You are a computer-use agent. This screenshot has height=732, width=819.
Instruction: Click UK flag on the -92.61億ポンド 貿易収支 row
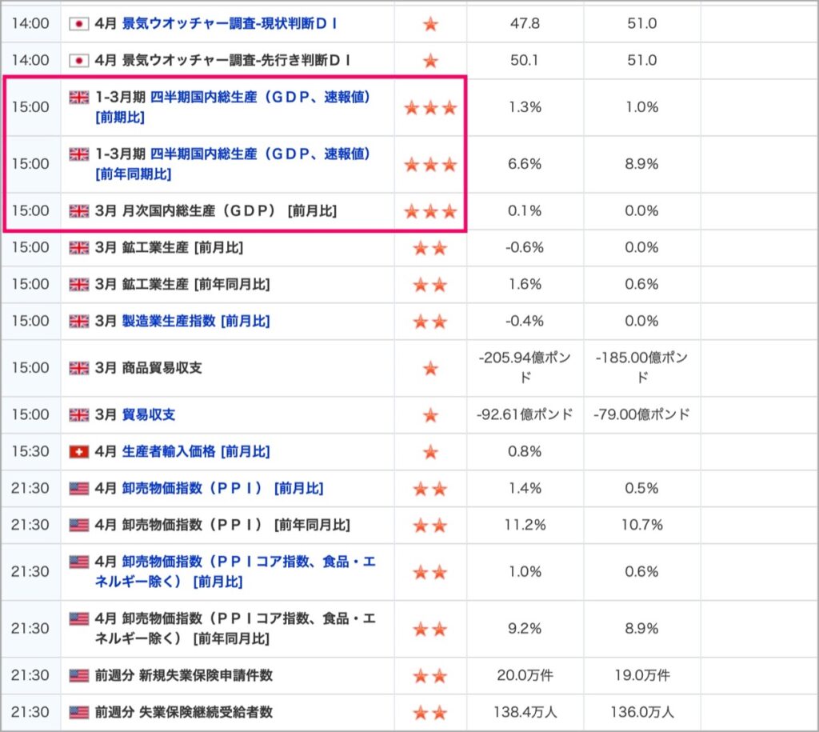[x=79, y=415]
